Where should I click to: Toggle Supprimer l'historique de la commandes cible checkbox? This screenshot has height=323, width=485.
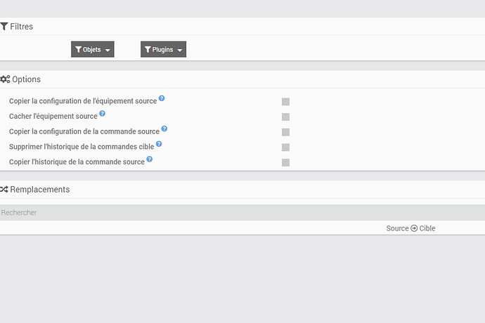tap(285, 147)
